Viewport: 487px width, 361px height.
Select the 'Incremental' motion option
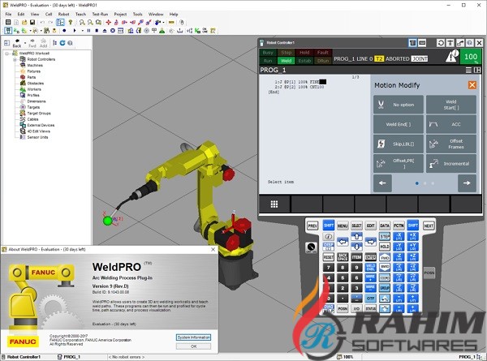451,164
